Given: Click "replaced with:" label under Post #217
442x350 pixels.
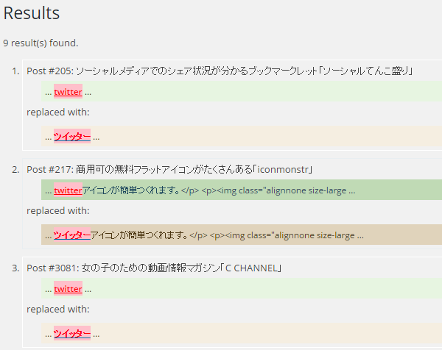Looking at the screenshot, I should pos(57,211).
